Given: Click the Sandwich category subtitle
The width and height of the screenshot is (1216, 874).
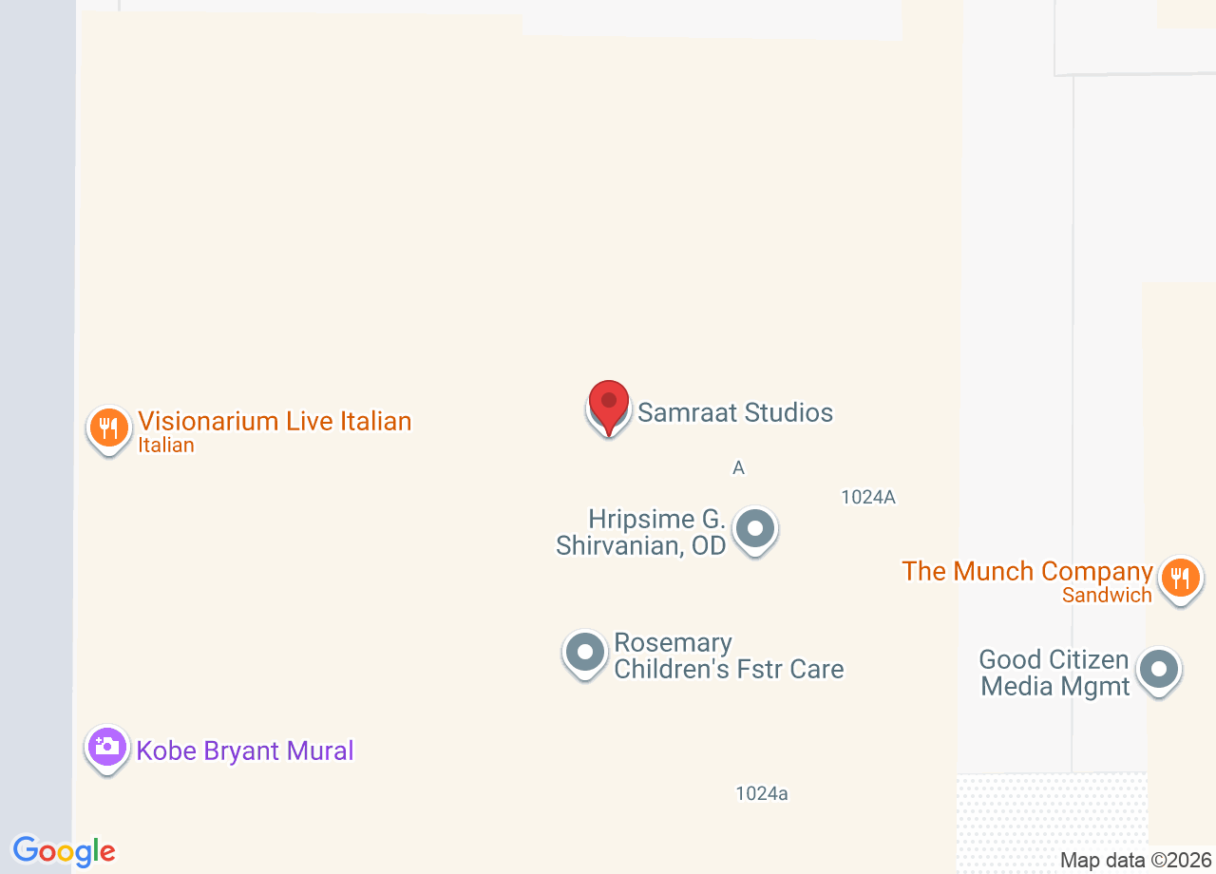Looking at the screenshot, I should click(x=1107, y=596).
